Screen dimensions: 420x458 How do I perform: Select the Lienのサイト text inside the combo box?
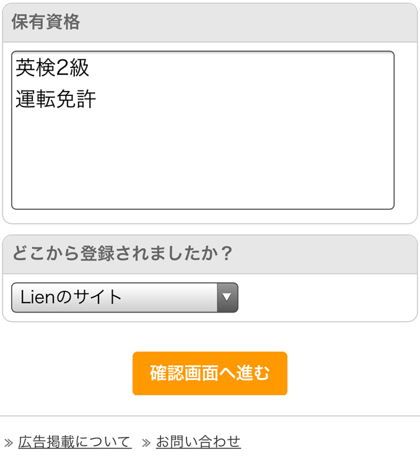click(71, 297)
